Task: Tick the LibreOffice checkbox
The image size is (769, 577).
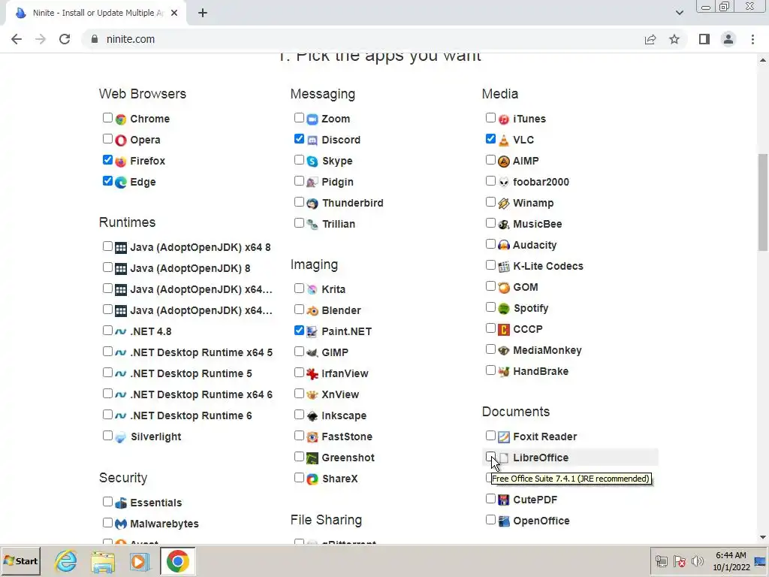Action: (x=490, y=457)
